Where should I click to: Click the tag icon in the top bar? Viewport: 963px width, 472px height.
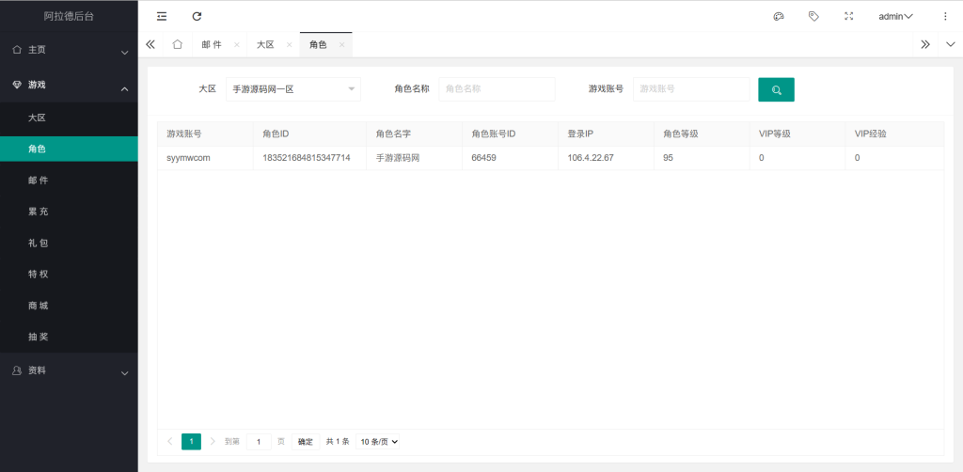pyautogui.click(x=813, y=16)
